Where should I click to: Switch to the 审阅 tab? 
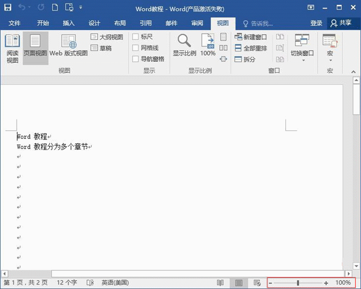coord(197,23)
